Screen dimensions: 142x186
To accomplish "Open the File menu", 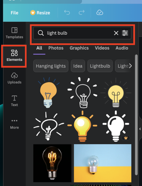I will (x=15, y=13).
